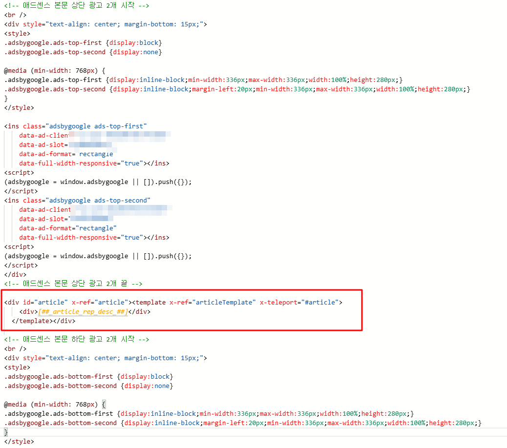Click the second '<style>' opening tag
This screenshot has width=507, height=448.
17,367
